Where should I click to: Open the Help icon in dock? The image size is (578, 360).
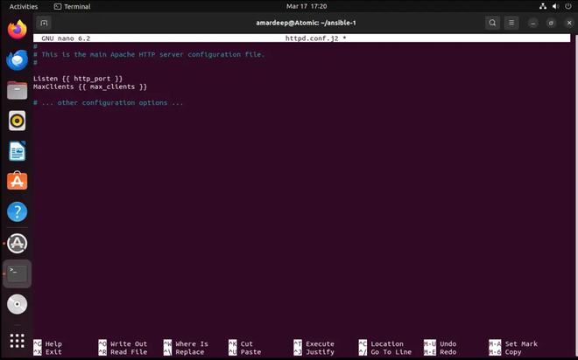(x=17, y=211)
